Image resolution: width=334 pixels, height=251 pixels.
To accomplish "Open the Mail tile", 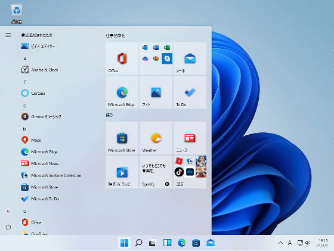I will pos(190,58).
